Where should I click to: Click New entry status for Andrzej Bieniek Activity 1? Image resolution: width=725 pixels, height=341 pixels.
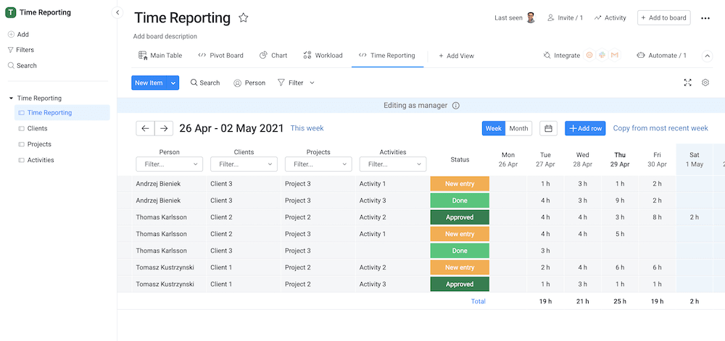click(460, 184)
